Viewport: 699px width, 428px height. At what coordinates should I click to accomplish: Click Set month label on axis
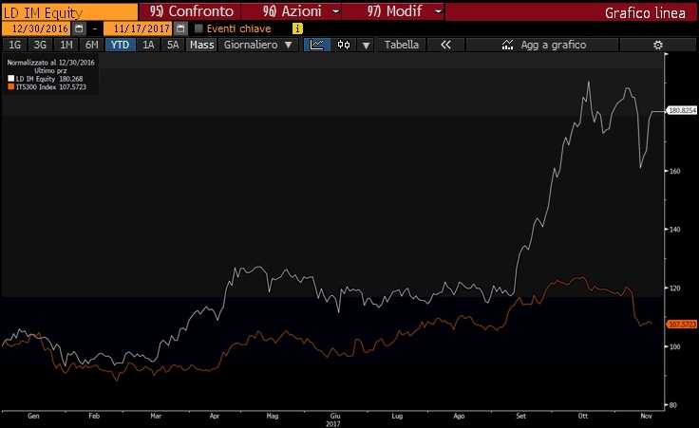point(520,416)
